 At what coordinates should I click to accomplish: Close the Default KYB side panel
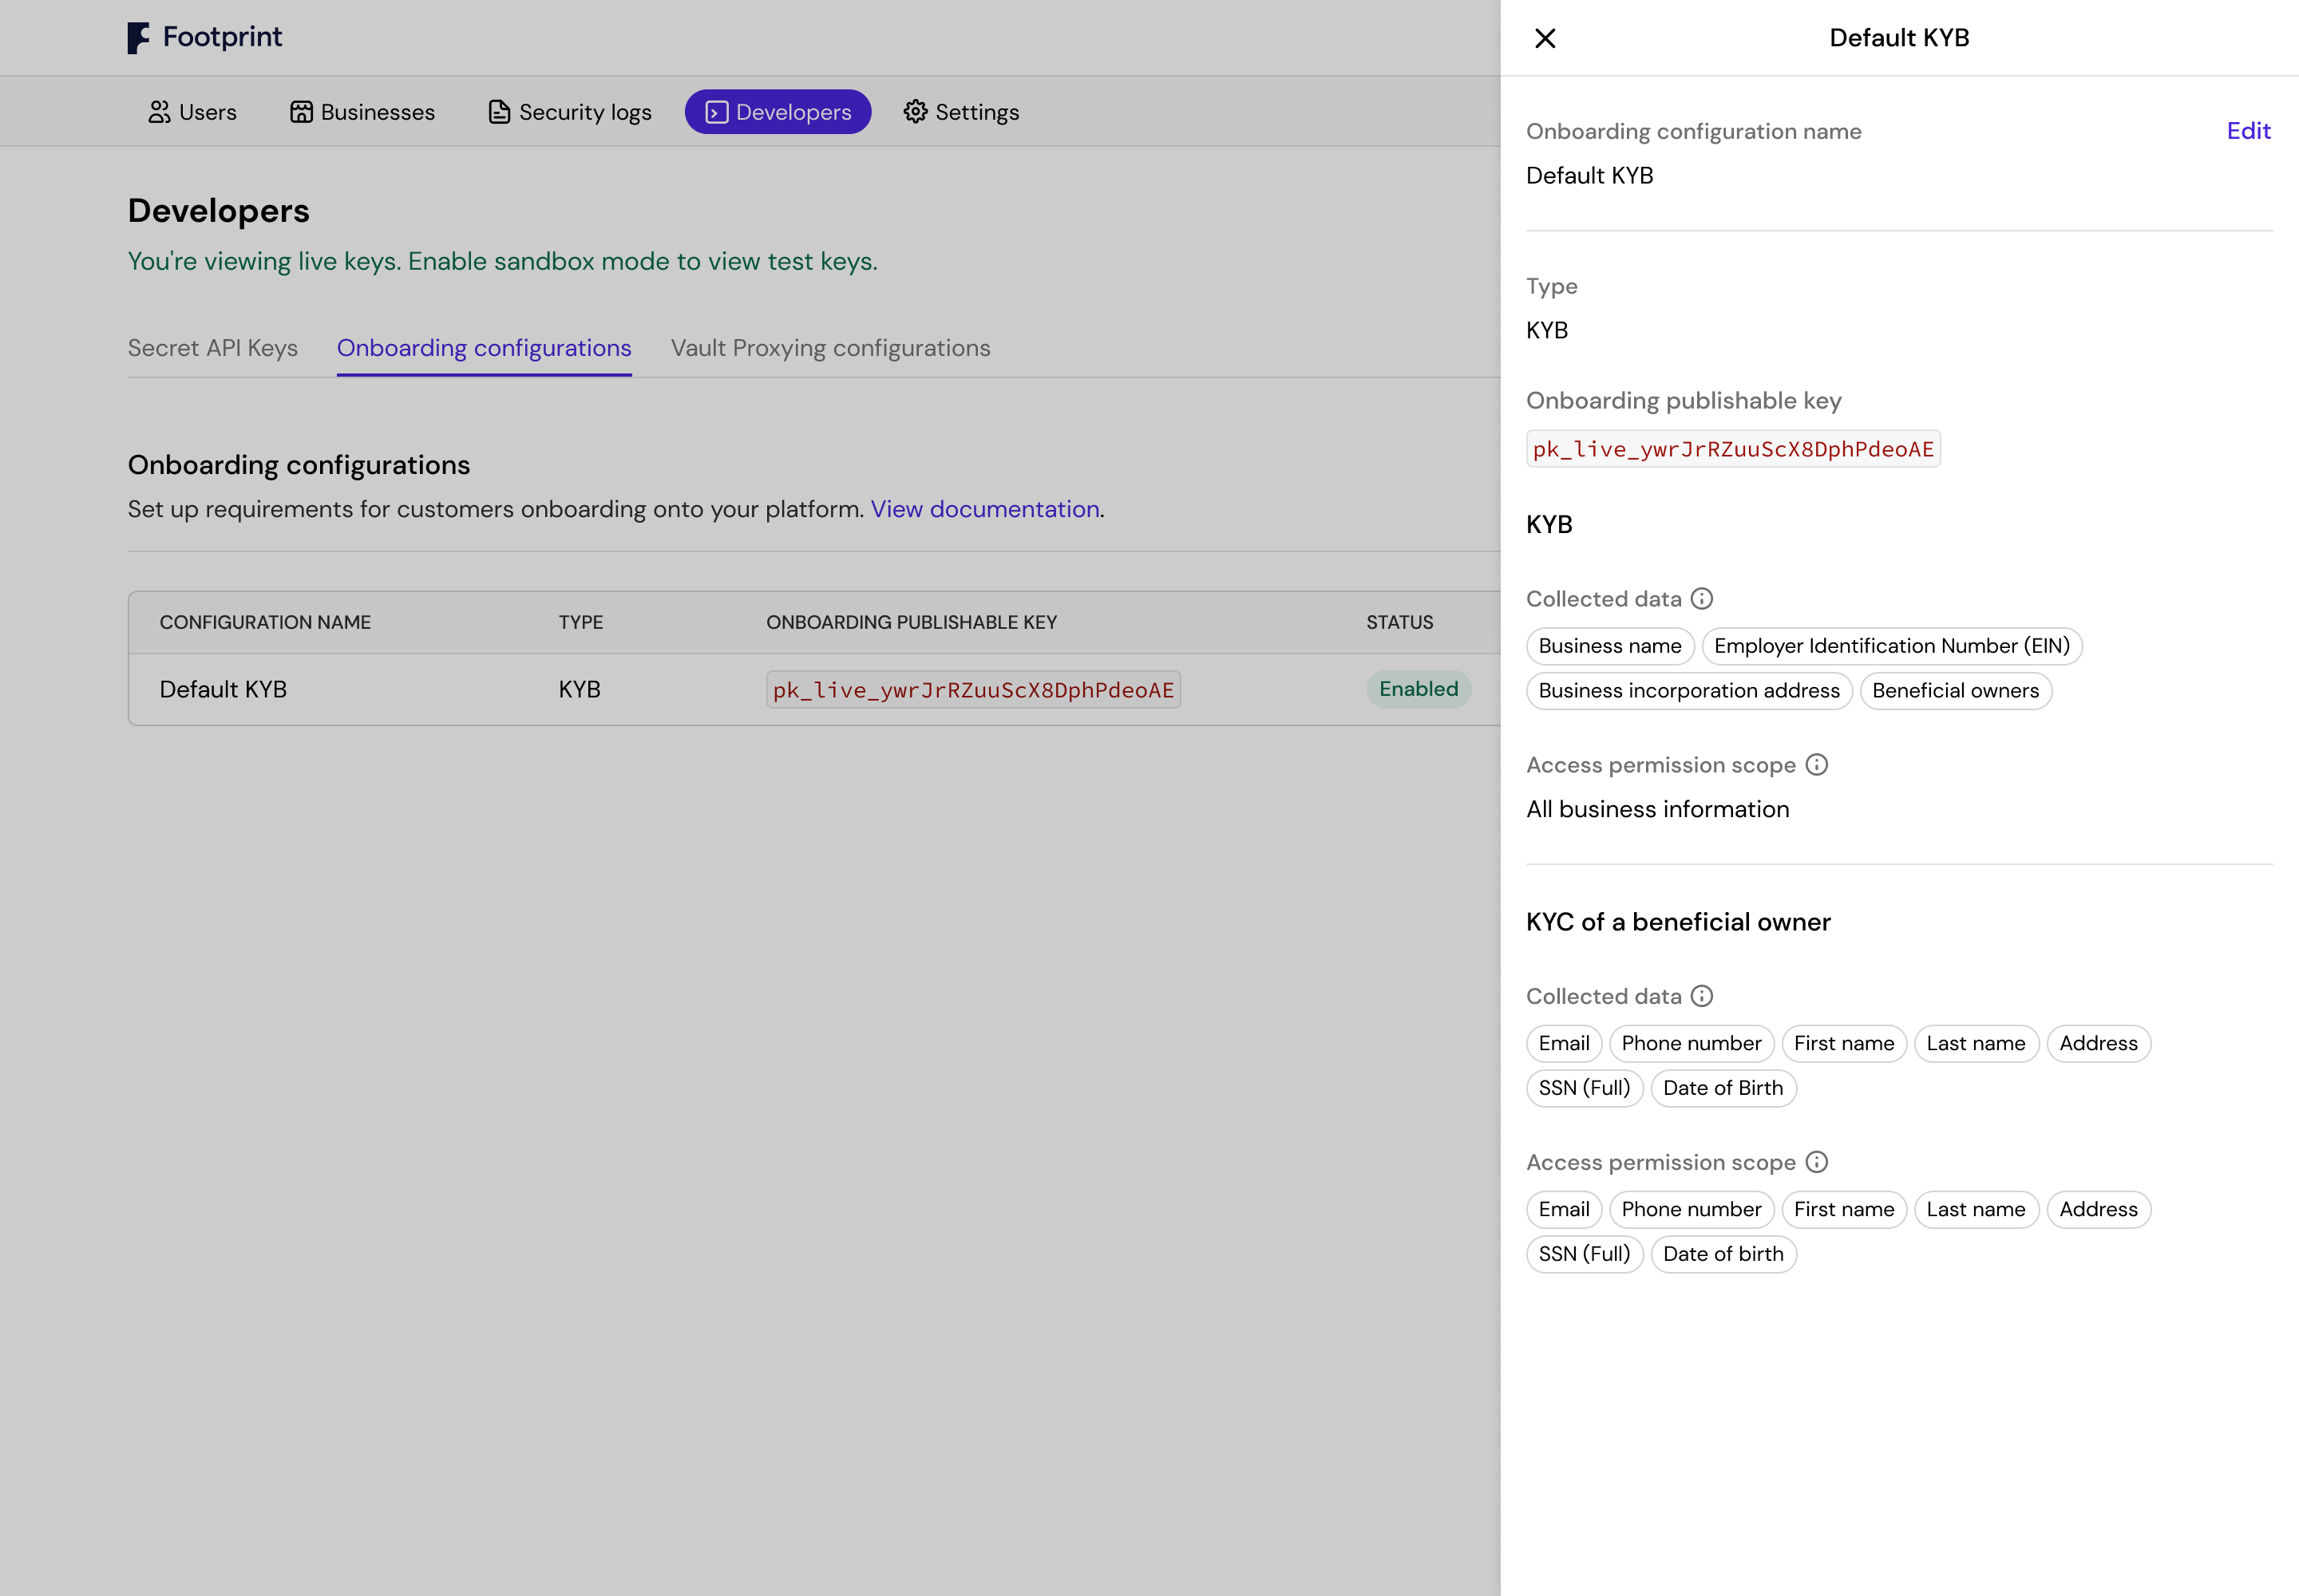tap(1545, 38)
